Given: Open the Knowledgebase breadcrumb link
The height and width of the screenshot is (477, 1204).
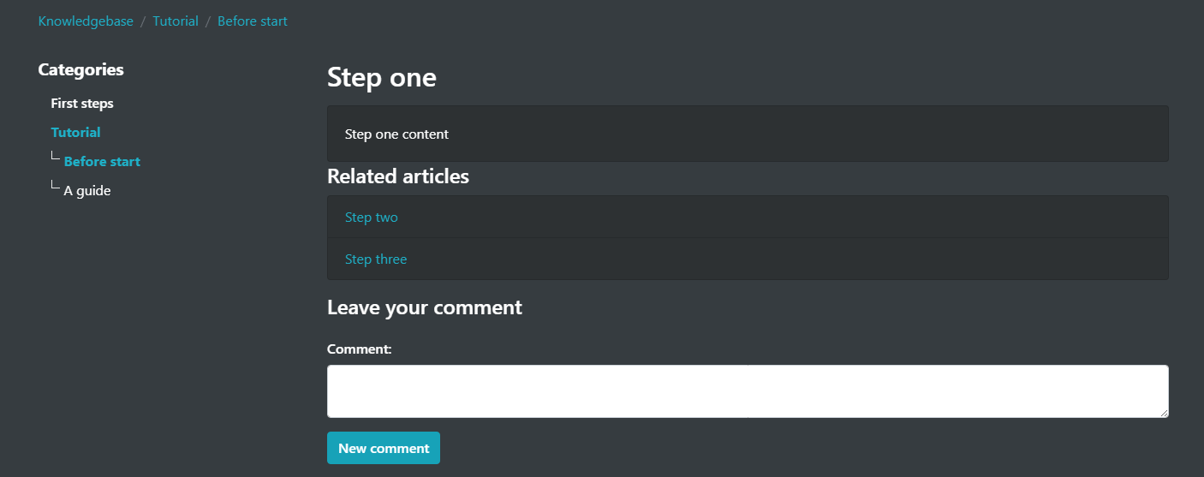Looking at the screenshot, I should point(86,21).
